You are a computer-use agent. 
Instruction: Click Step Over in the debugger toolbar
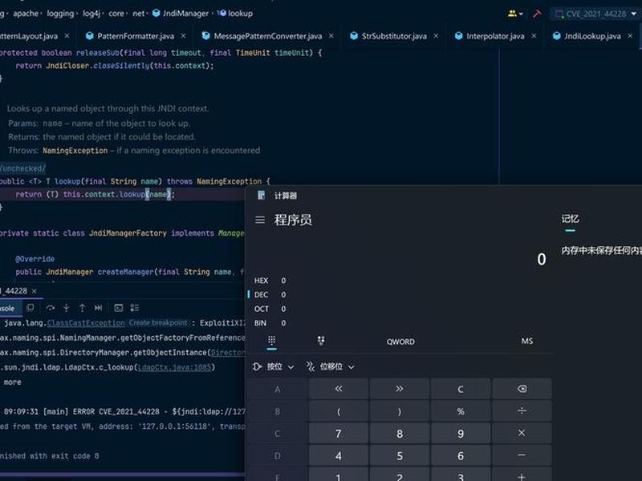click(51, 308)
